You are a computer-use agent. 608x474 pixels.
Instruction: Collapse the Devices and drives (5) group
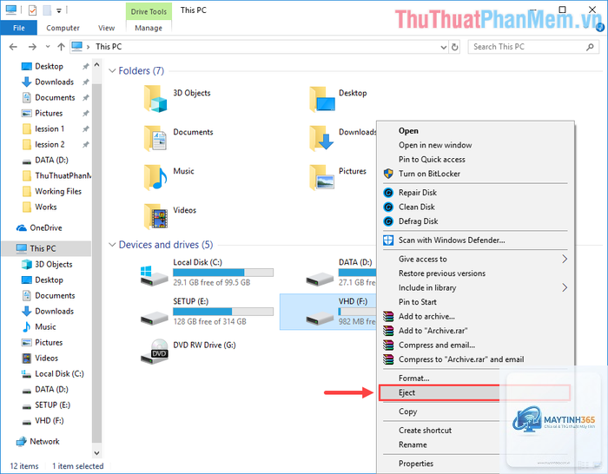point(112,245)
